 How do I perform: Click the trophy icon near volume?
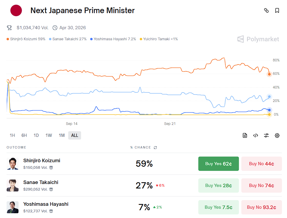pyautogui.click(x=10, y=28)
